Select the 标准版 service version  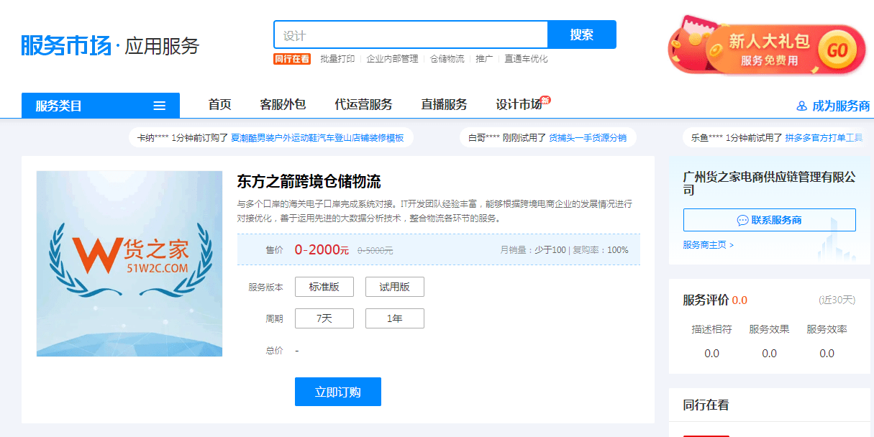(x=324, y=287)
